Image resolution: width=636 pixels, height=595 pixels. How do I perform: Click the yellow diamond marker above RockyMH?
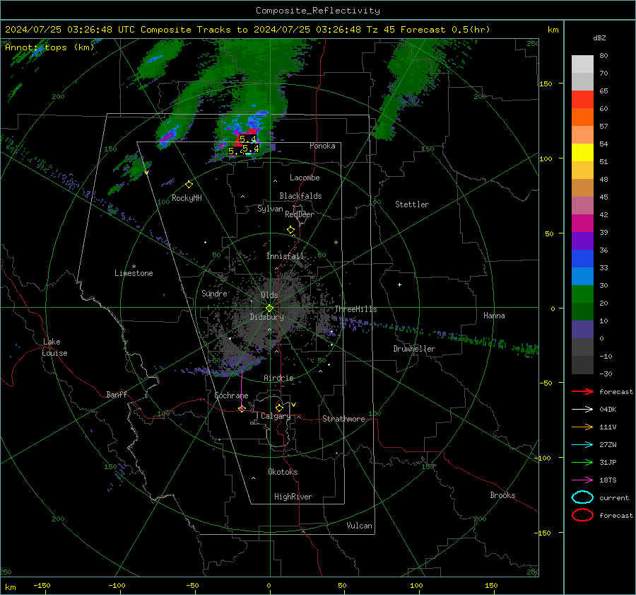189,185
